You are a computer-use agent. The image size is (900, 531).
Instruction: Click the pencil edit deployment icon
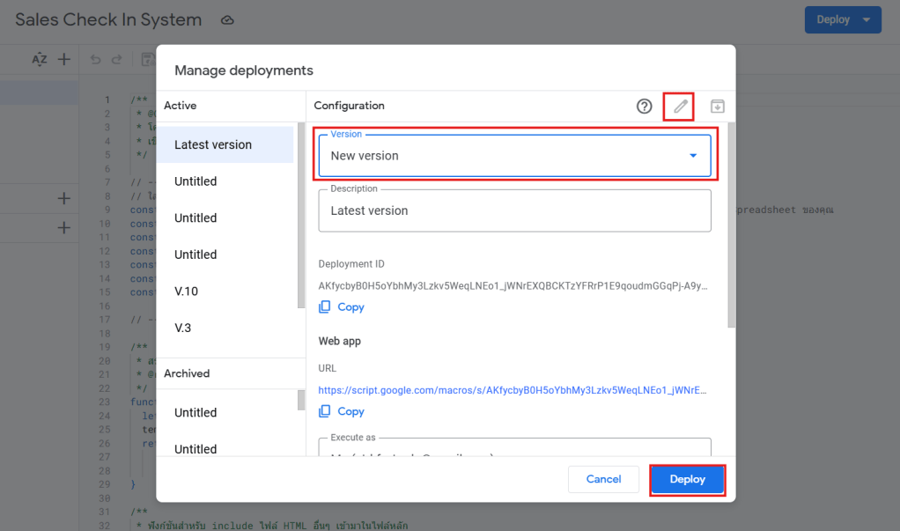679,107
